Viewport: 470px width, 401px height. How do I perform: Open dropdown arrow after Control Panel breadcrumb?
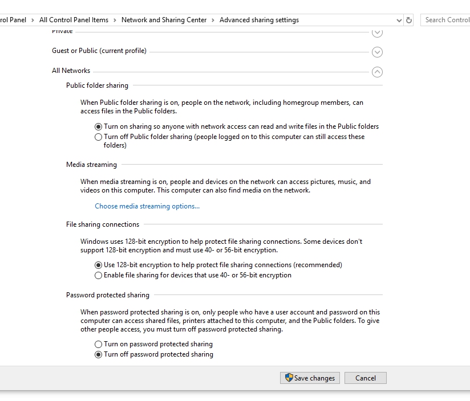[x=33, y=21]
